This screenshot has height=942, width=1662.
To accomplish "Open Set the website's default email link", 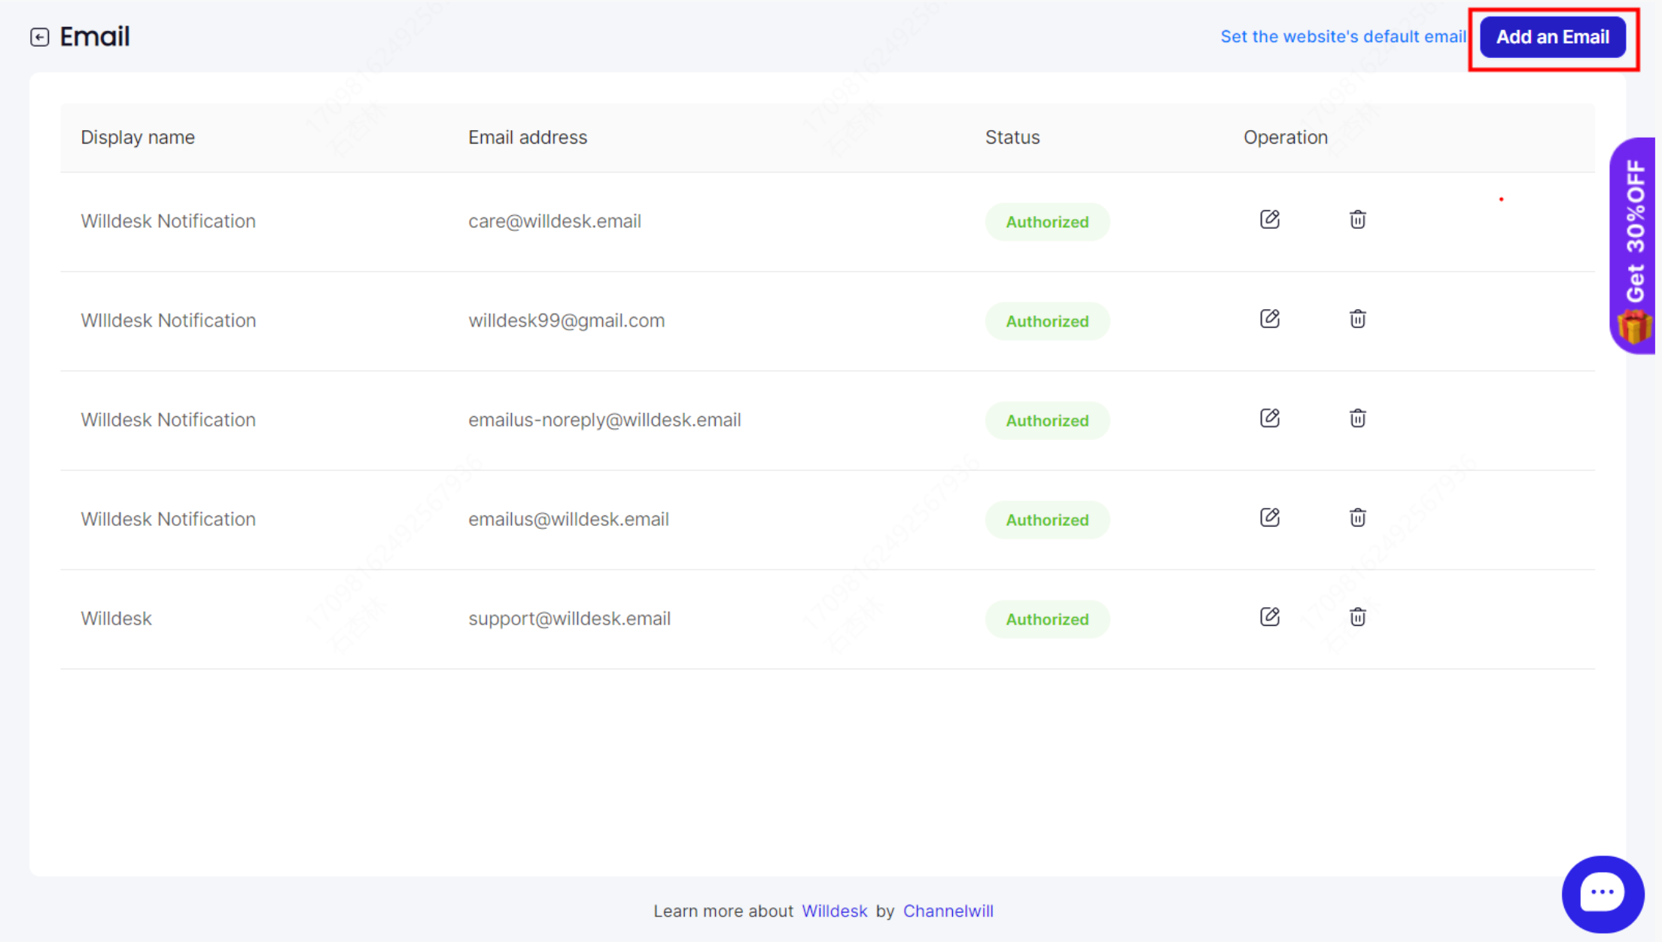I will [x=1343, y=36].
